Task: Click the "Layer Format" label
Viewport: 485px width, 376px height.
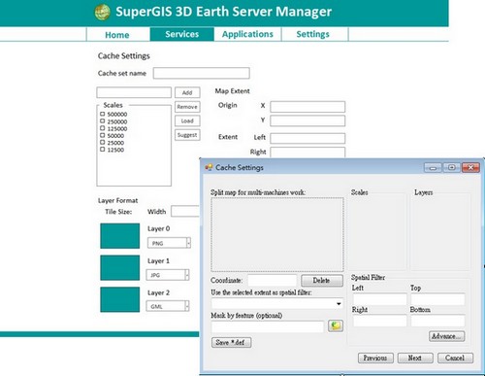Action: [117, 200]
